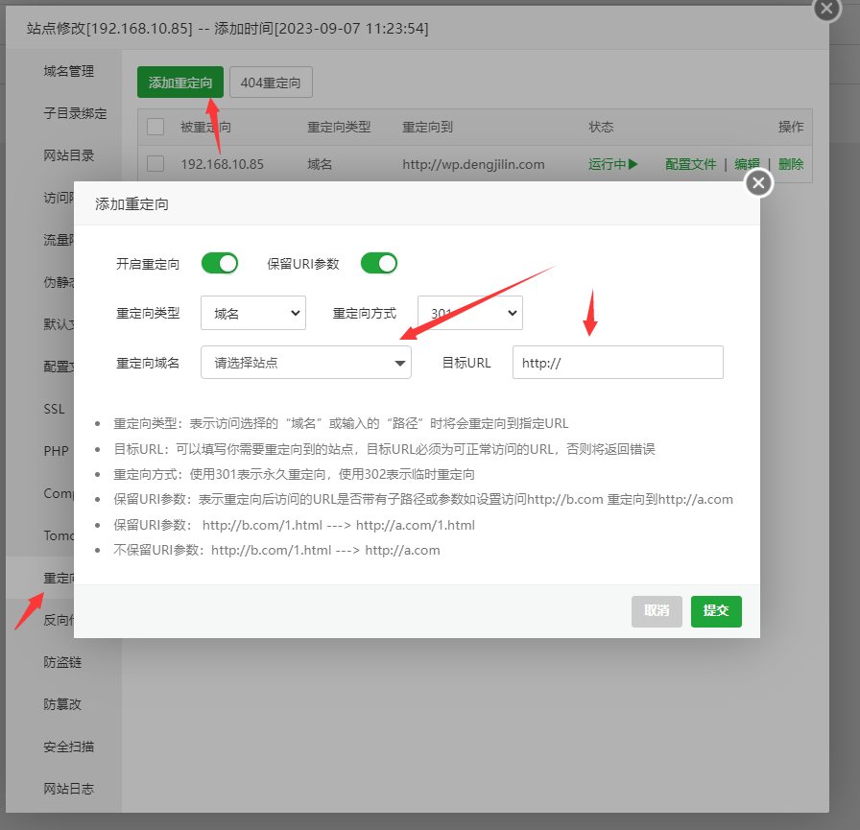Turn off the 保留URI参数 toggle
Image resolution: width=860 pixels, height=830 pixels.
(378, 263)
